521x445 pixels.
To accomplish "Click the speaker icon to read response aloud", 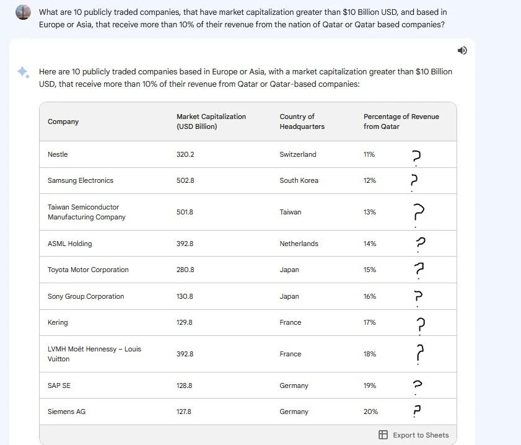I will click(462, 50).
